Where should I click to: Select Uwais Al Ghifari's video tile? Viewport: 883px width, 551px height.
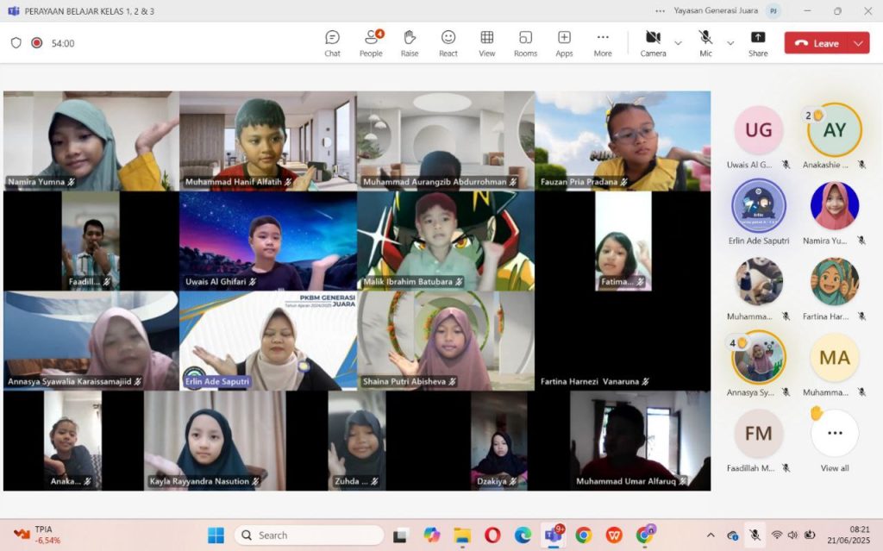pos(268,241)
